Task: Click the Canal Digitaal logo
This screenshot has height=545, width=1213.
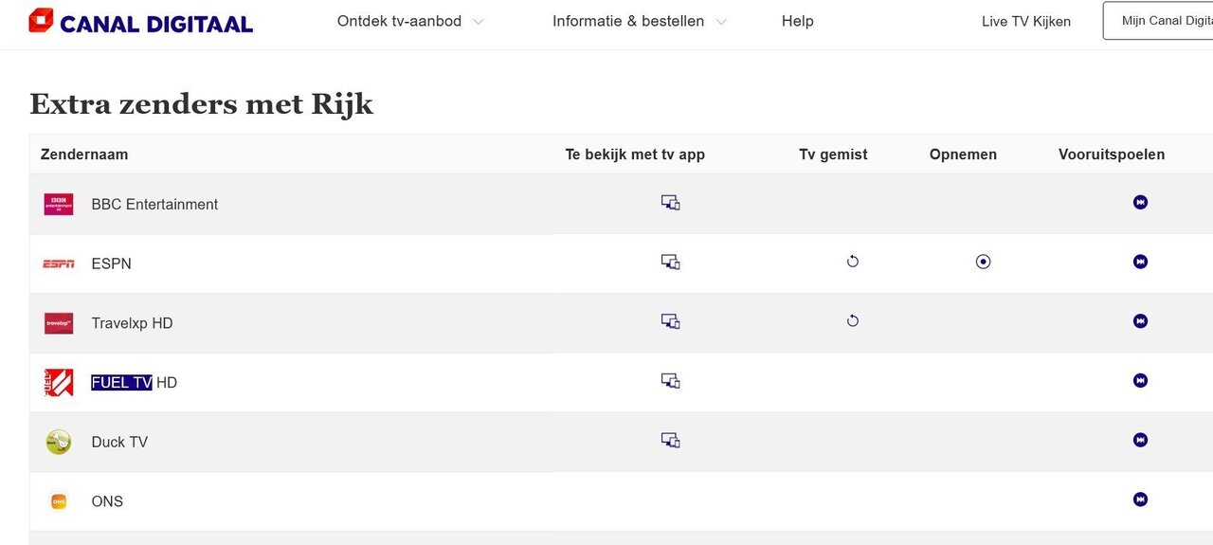Action: [x=140, y=22]
